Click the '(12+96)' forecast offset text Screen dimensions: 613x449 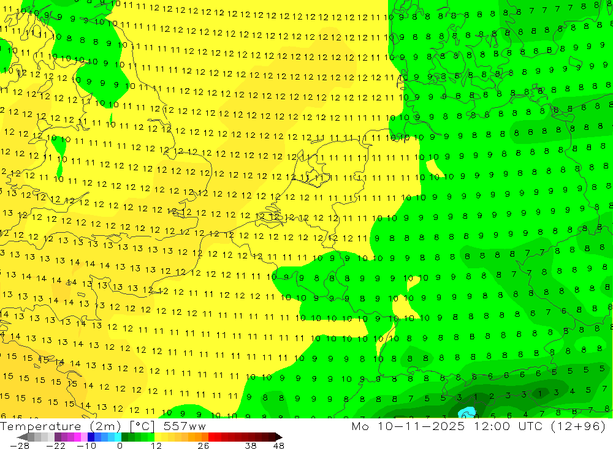[x=578, y=426]
